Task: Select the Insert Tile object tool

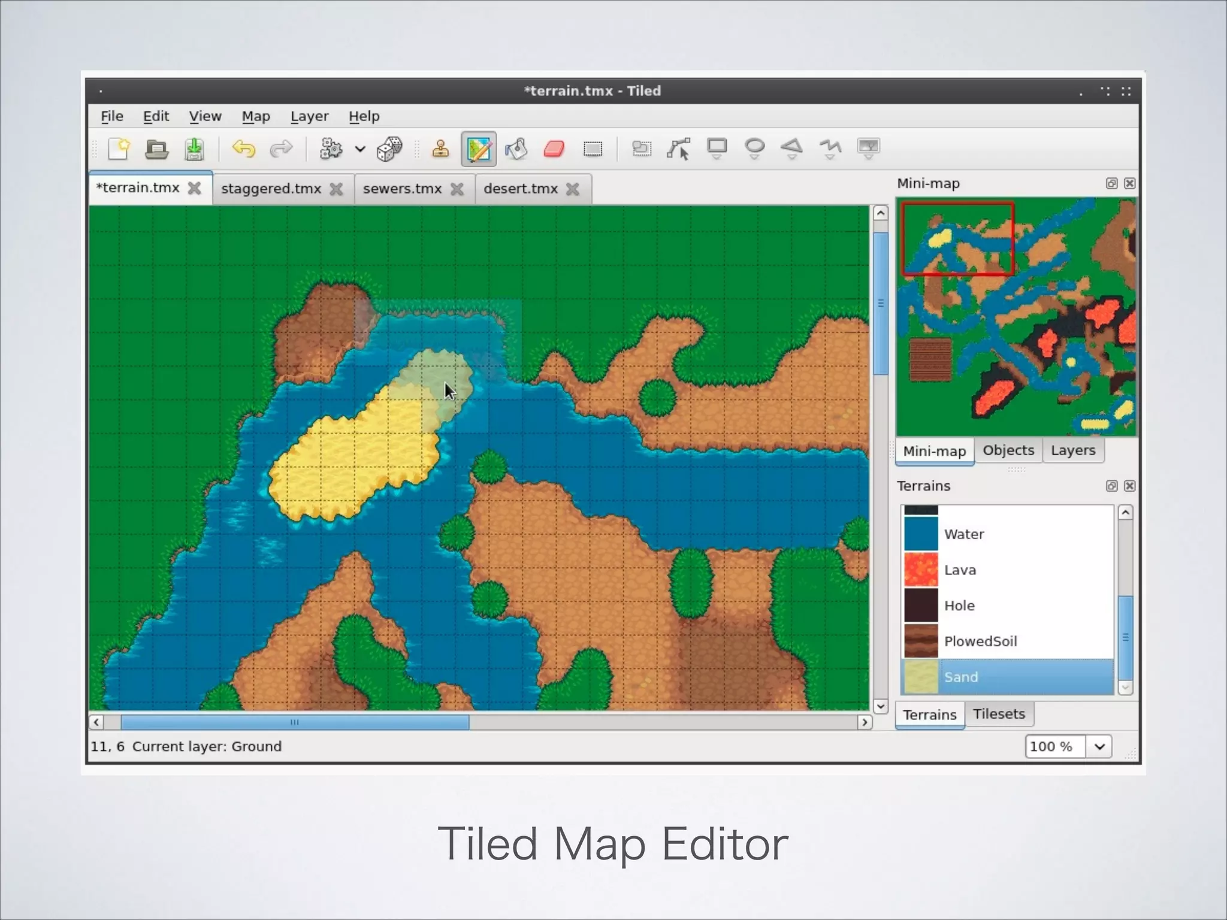Action: tap(868, 149)
